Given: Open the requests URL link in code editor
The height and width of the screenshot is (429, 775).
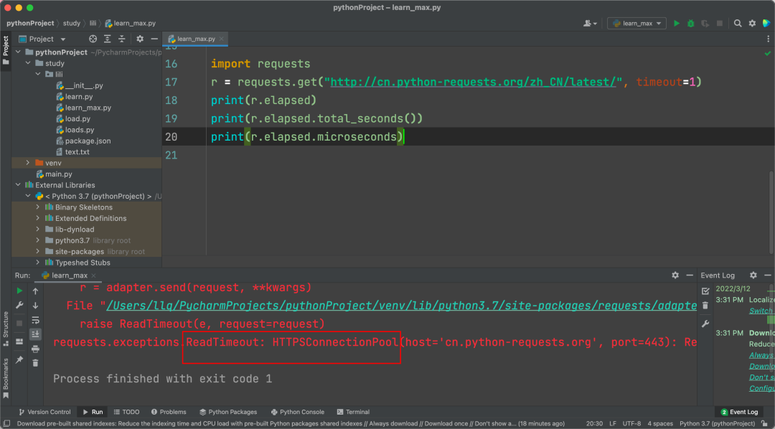Looking at the screenshot, I should 474,82.
